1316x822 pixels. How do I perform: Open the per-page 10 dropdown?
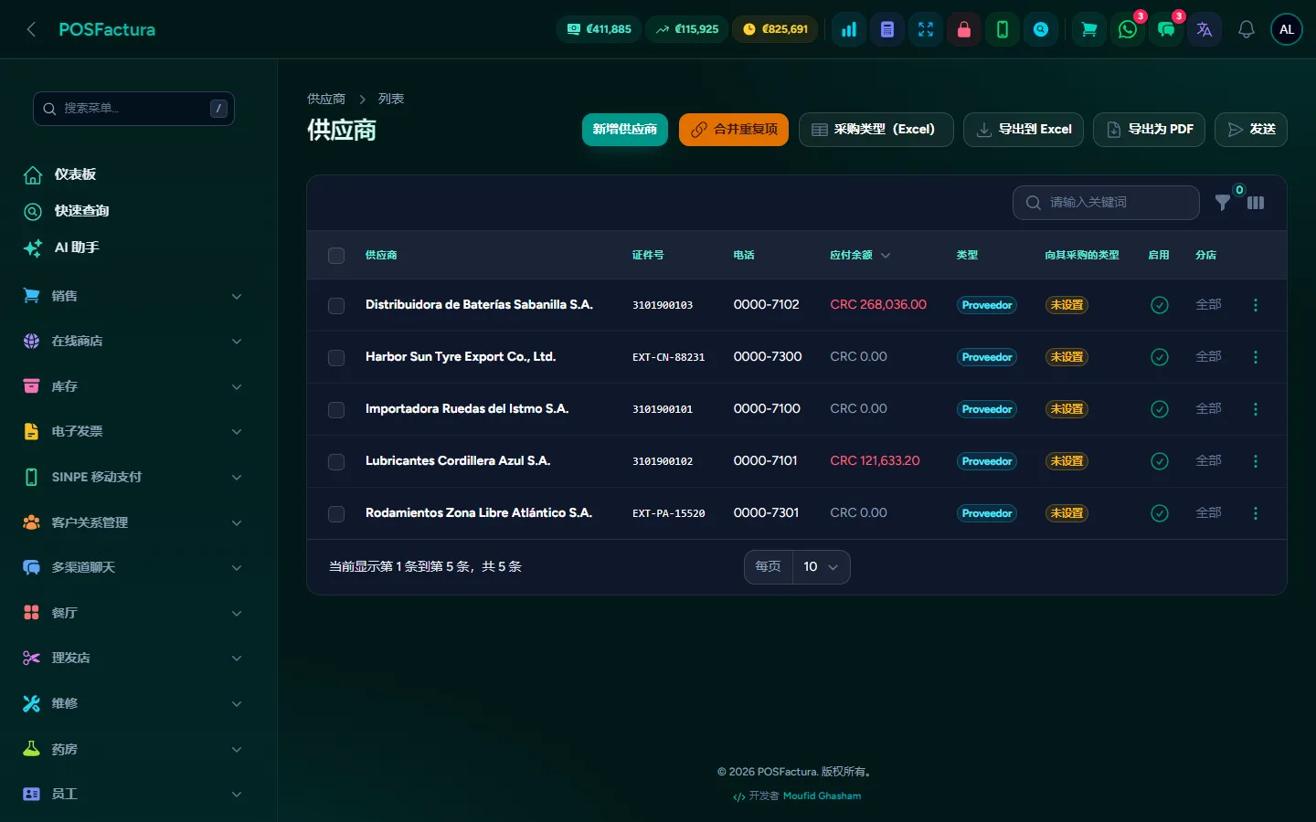pos(821,567)
